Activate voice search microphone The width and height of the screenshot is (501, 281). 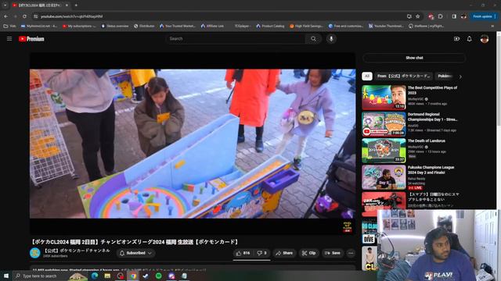(x=331, y=39)
